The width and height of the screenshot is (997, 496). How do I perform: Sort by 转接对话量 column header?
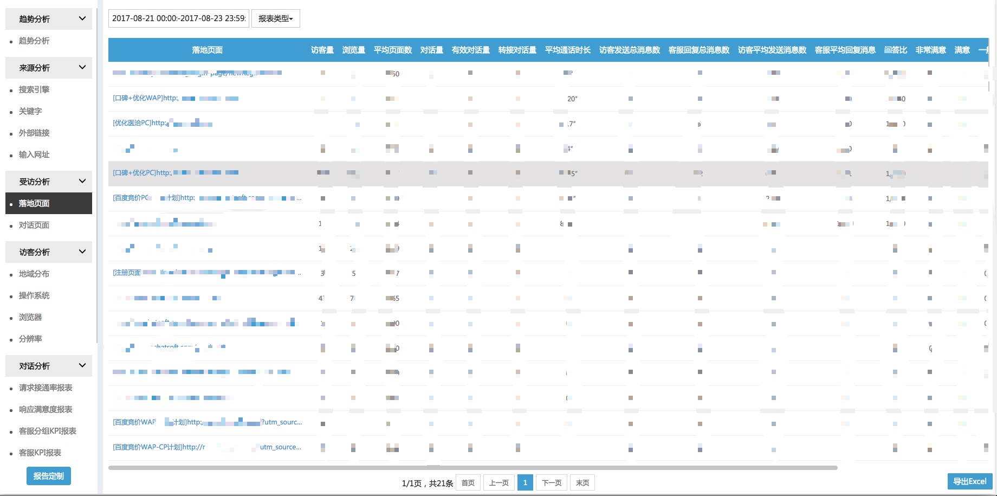pyautogui.click(x=517, y=50)
